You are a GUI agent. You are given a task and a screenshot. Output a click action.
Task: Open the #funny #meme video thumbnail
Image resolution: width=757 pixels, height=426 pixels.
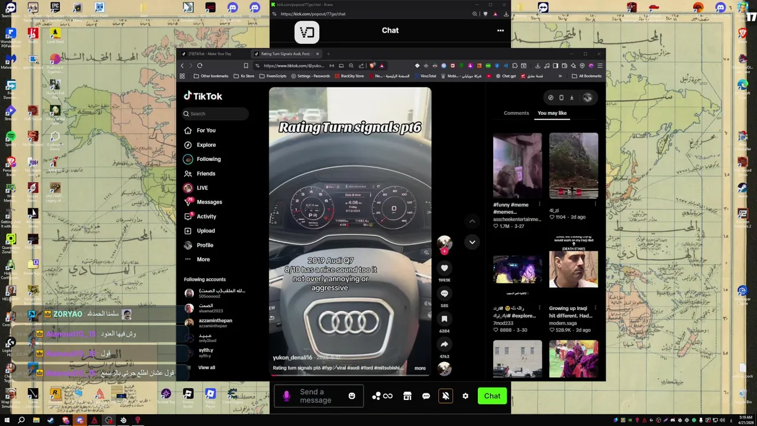[x=517, y=166]
